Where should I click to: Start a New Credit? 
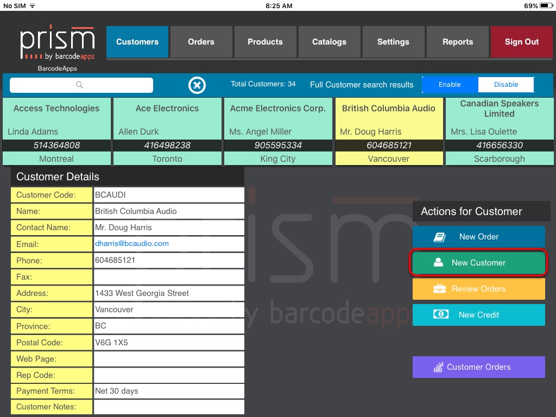[479, 315]
